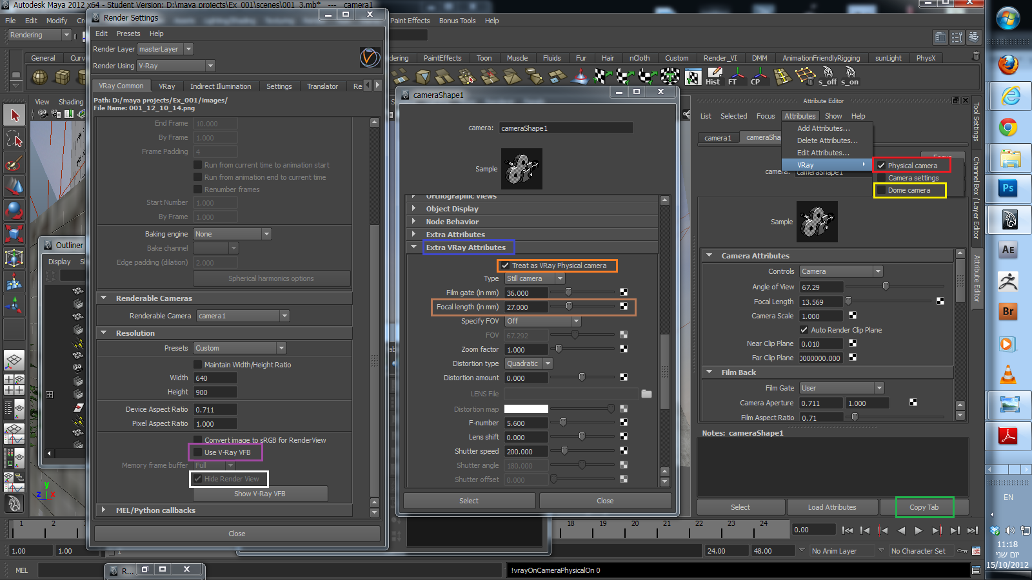Launch After Effects from the taskbar
1032x580 pixels.
point(1008,250)
